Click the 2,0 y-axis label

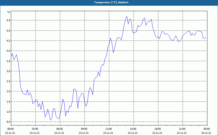9,91
